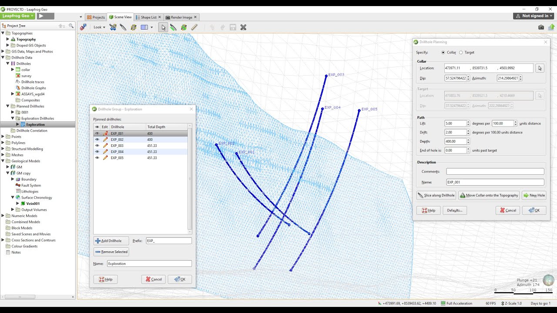The image size is (557, 313).
Task: Click the Topography mountain icon in tree
Action: point(13,39)
